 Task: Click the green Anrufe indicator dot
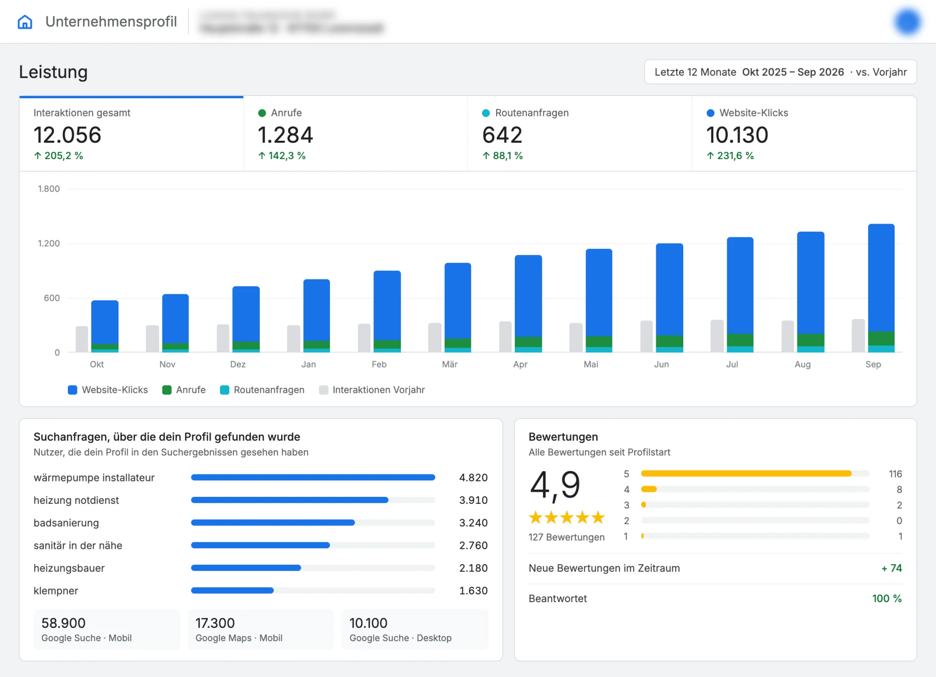(262, 113)
